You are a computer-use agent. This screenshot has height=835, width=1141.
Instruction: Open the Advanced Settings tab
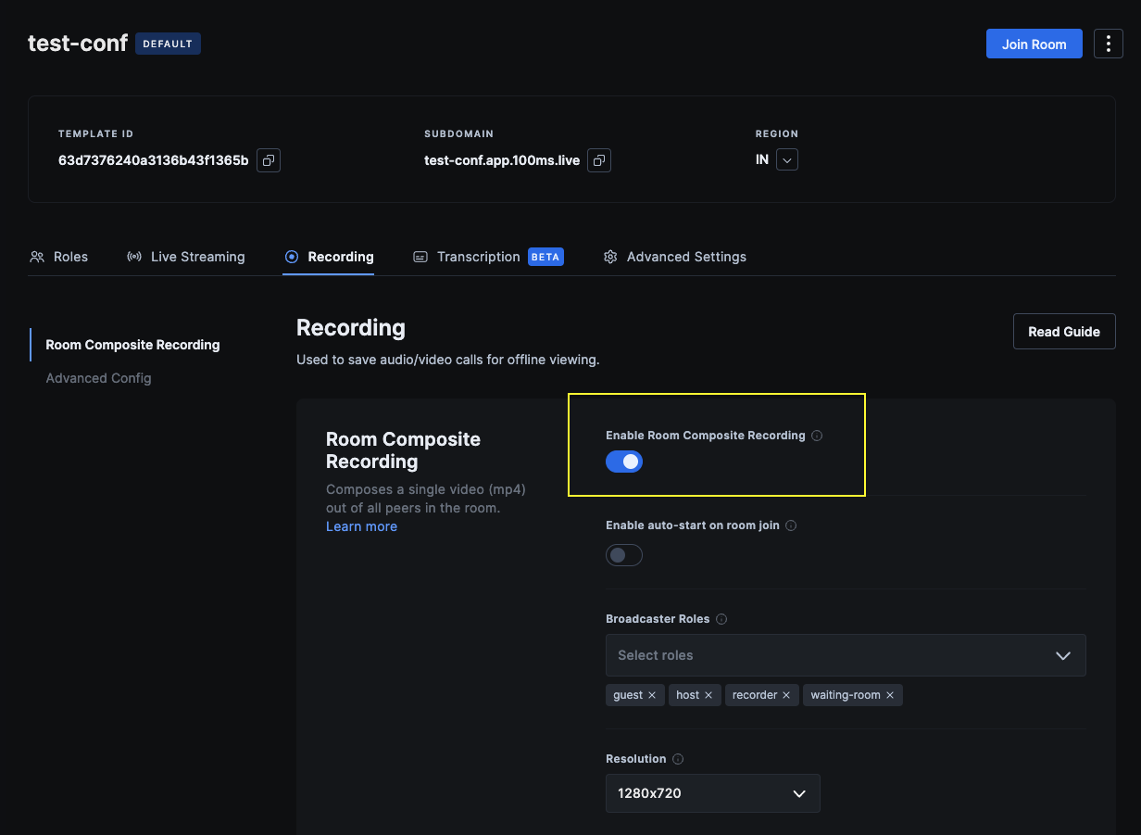click(x=686, y=257)
